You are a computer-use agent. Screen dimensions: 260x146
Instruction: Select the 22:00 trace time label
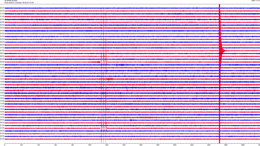[2, 131]
